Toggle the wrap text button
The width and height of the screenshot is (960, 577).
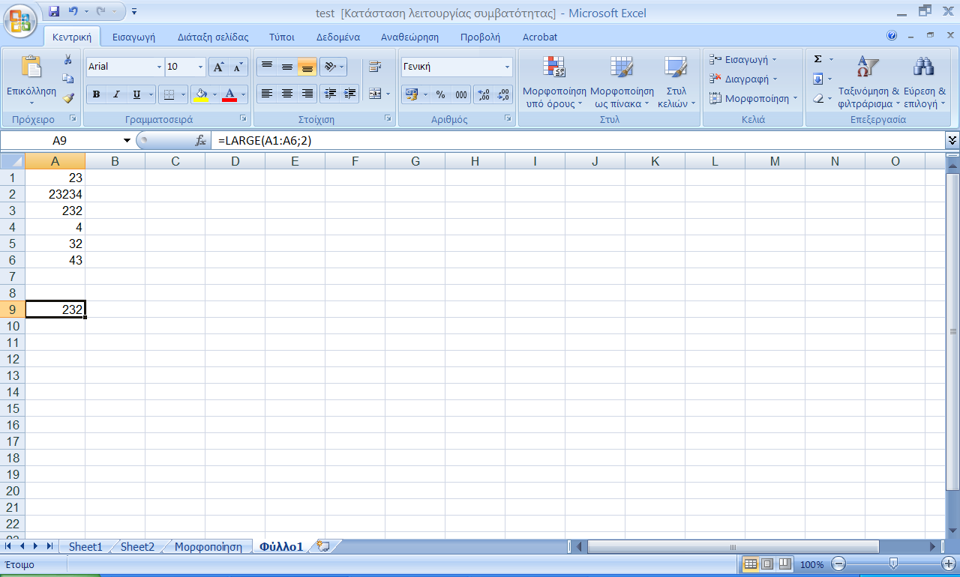pyautogui.click(x=375, y=67)
